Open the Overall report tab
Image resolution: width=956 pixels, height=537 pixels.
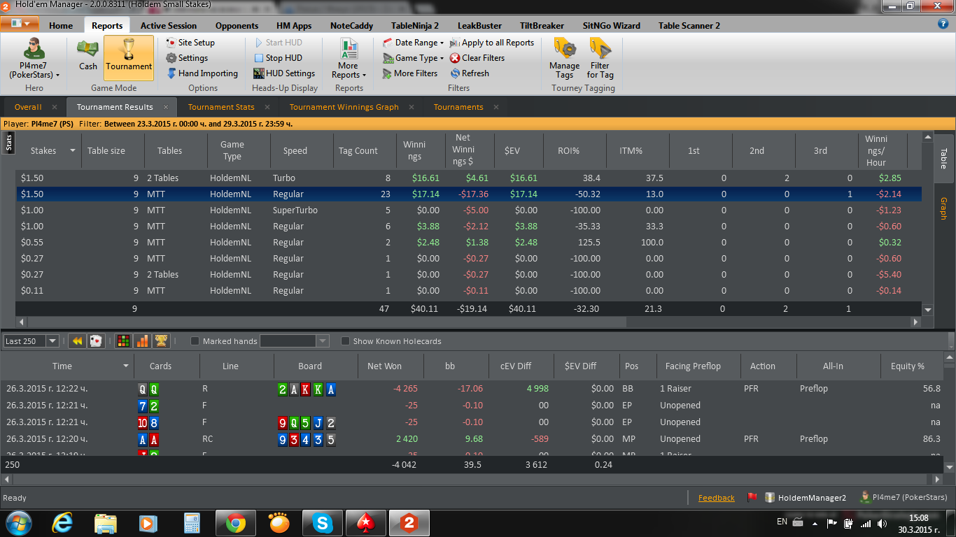(28, 107)
